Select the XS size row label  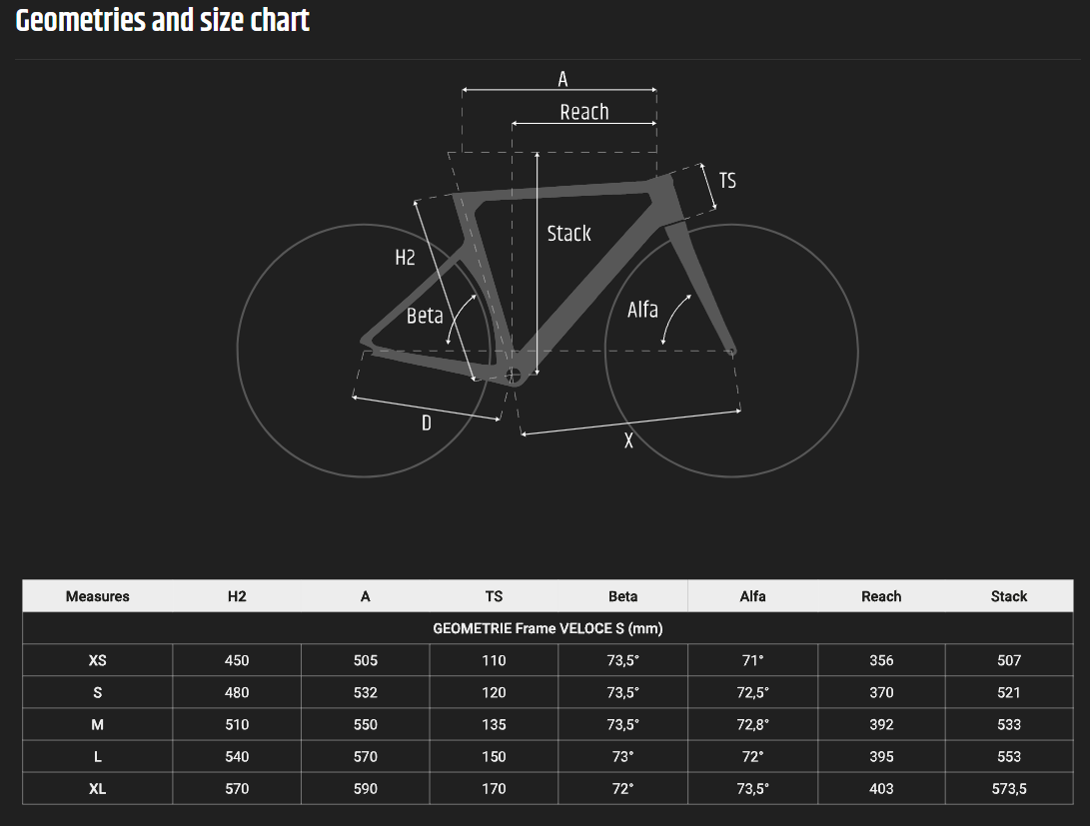click(97, 660)
